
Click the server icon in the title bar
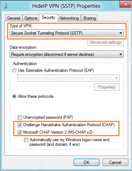[x=6, y=6]
